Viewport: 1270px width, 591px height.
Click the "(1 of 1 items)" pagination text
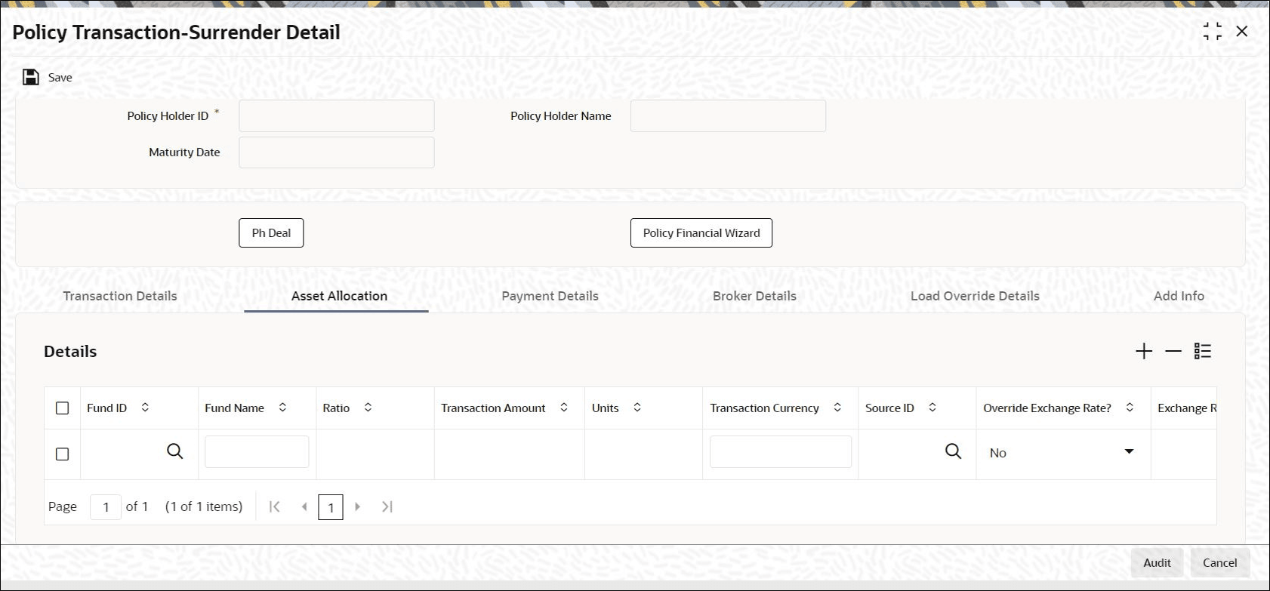pyautogui.click(x=204, y=506)
